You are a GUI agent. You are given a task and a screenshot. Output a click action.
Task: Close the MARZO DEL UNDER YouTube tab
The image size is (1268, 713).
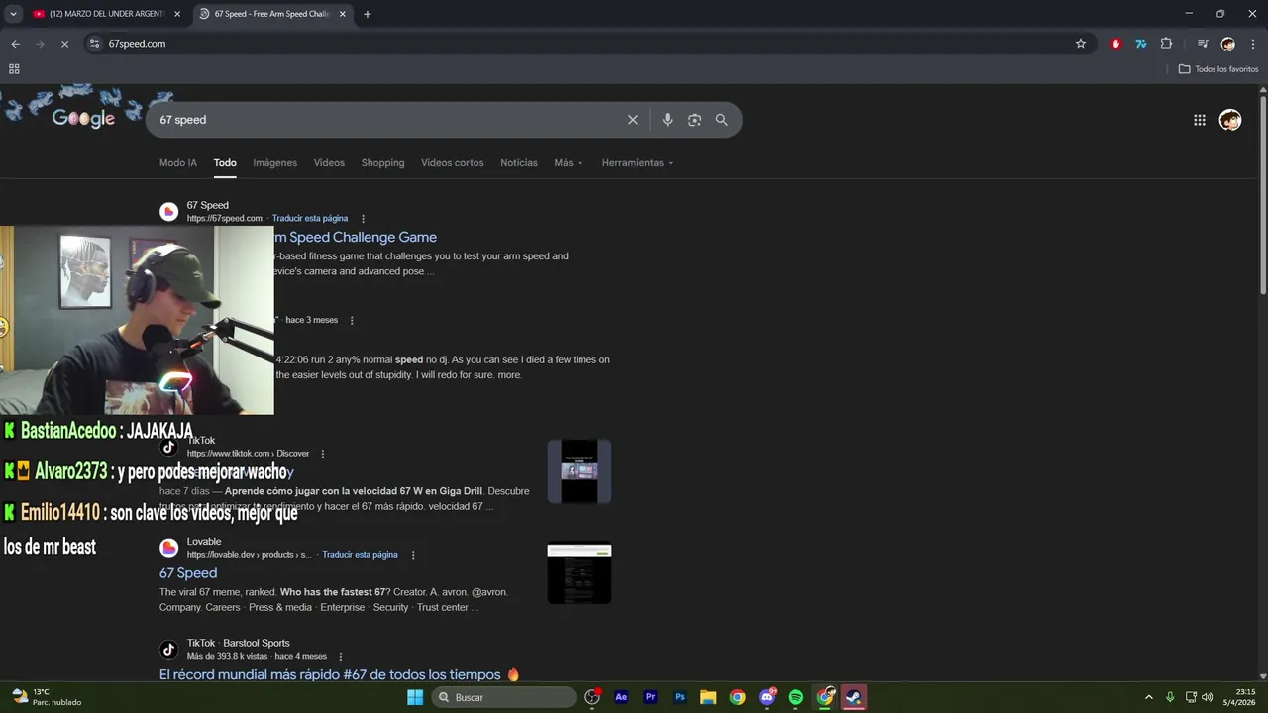[x=177, y=14]
